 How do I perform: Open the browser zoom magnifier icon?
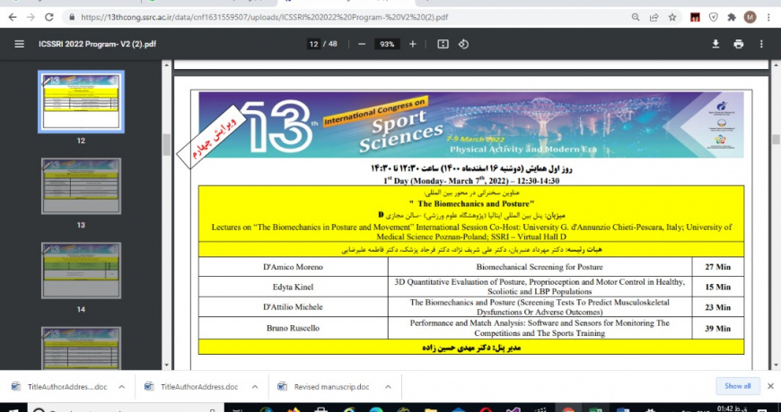636,17
